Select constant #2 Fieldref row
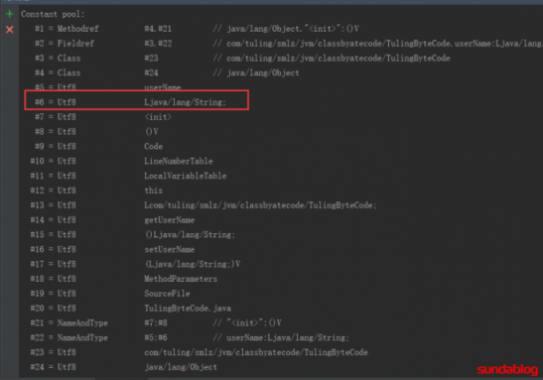 (289, 44)
